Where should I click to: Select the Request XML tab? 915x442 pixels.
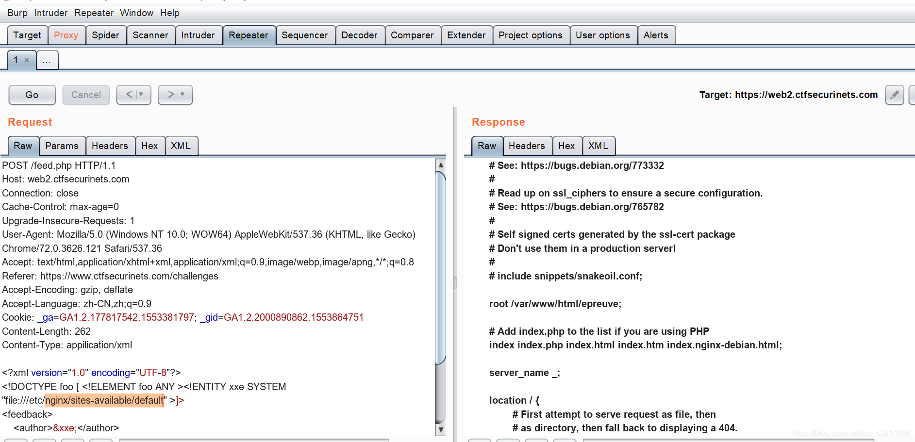(181, 146)
